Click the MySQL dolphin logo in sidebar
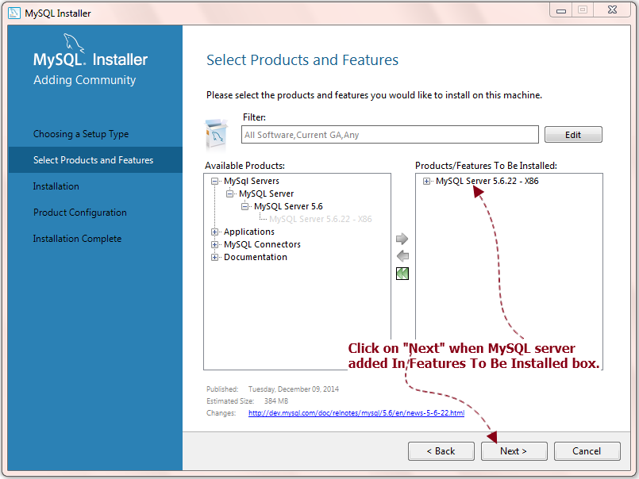Screen dimensions: 639x479 [74, 43]
